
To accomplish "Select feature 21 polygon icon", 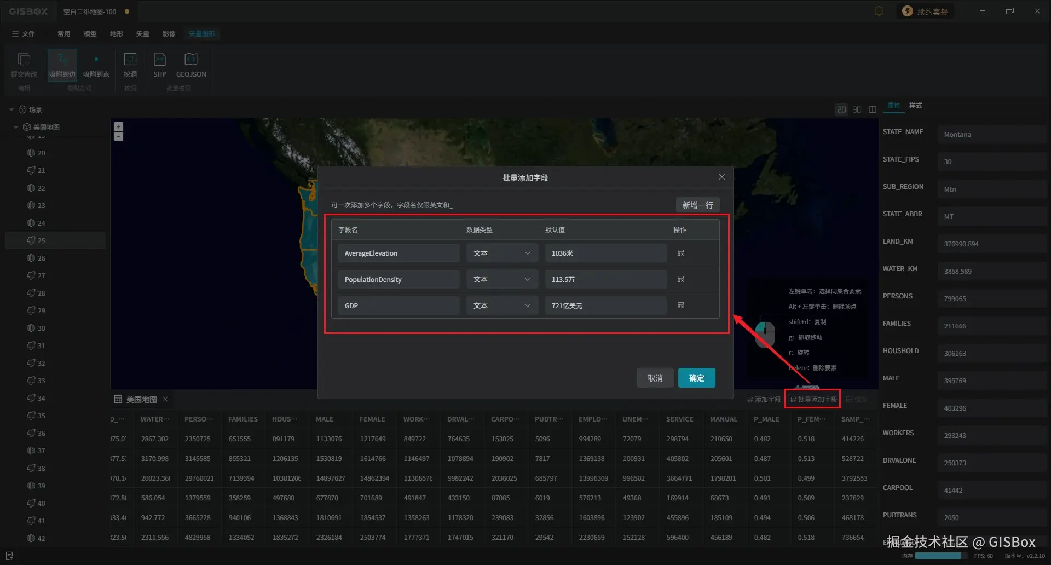I will (x=31, y=170).
